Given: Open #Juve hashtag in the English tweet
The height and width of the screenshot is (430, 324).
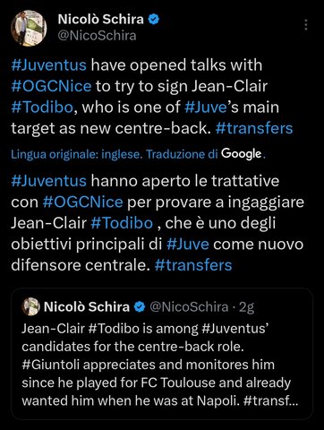Looking at the screenshot, I should click(x=206, y=107).
